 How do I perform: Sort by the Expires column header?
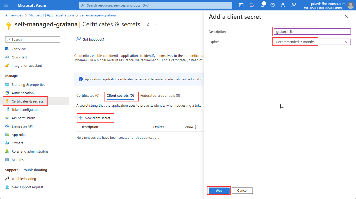[x=159, y=127]
